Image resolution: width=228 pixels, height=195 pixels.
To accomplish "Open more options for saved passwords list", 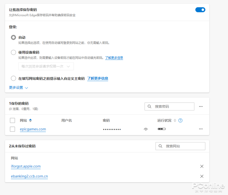I will (201, 106).
